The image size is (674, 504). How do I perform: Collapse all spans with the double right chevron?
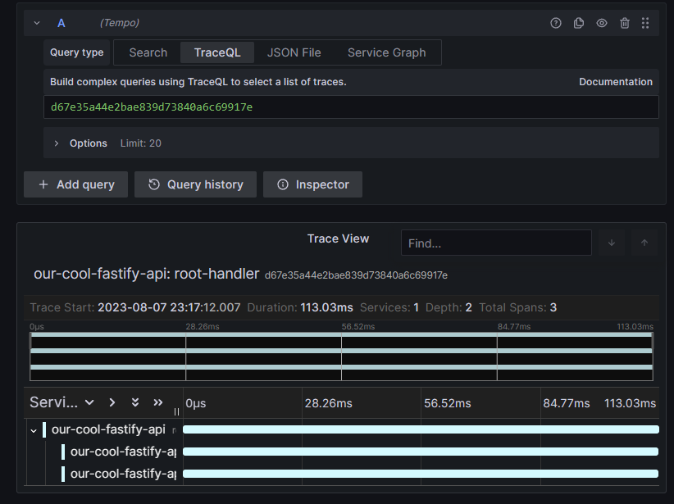click(158, 402)
